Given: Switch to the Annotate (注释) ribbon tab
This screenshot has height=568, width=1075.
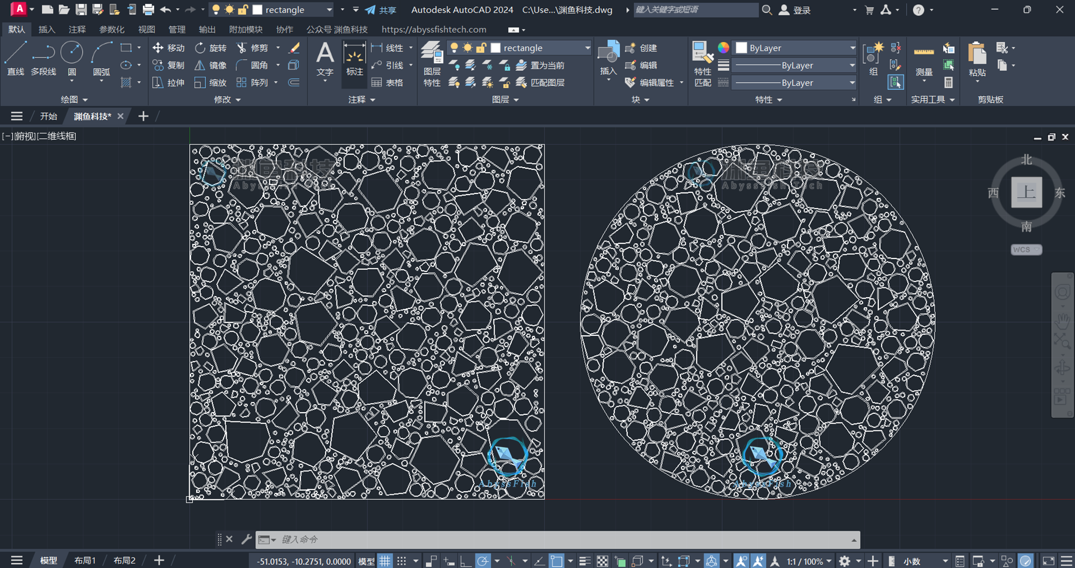Looking at the screenshot, I should [x=77, y=30].
